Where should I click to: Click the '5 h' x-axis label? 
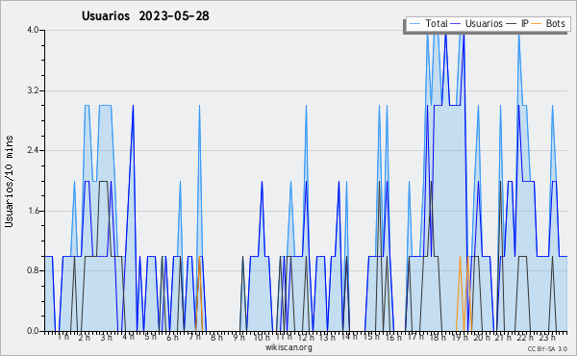[151, 337]
